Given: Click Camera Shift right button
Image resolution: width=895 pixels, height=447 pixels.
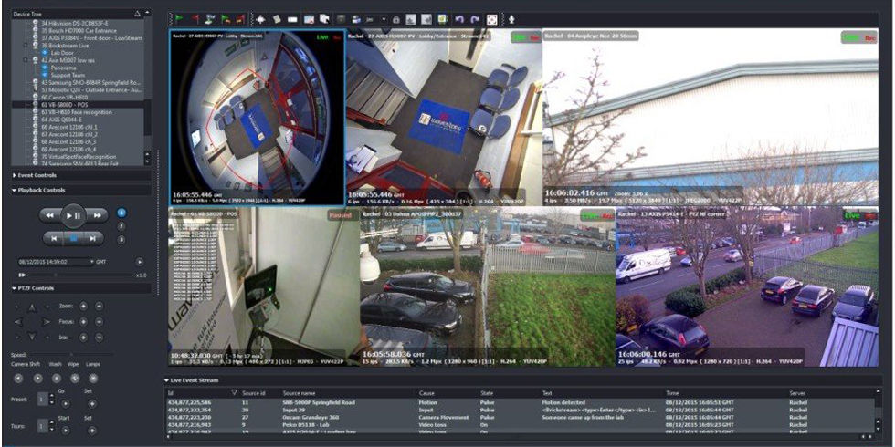Looking at the screenshot, I should point(37,378).
